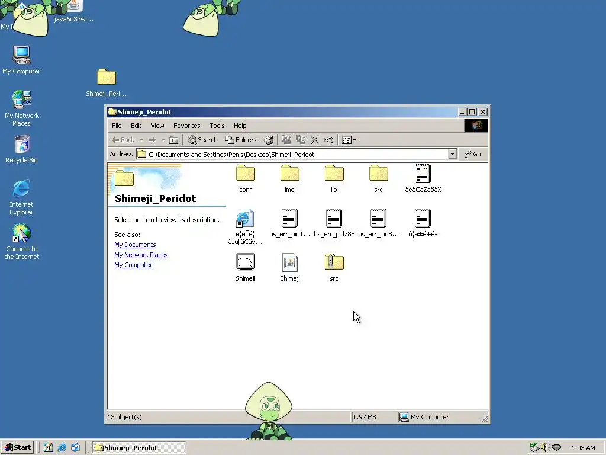Show the Folders pane
This screenshot has height=455, width=606.
[x=241, y=140]
